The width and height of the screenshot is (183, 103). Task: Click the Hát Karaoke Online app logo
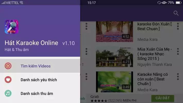12,27
